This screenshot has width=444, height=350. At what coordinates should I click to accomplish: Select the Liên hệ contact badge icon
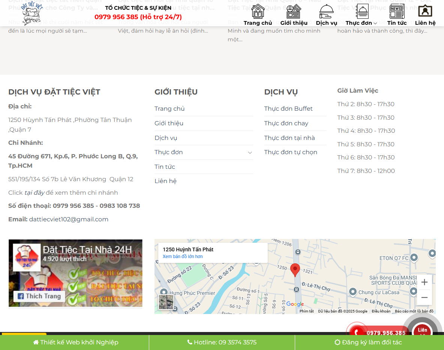(425, 12)
